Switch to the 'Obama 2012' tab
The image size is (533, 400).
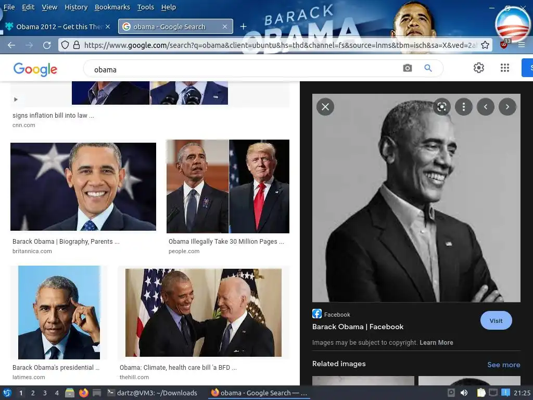[x=58, y=27]
